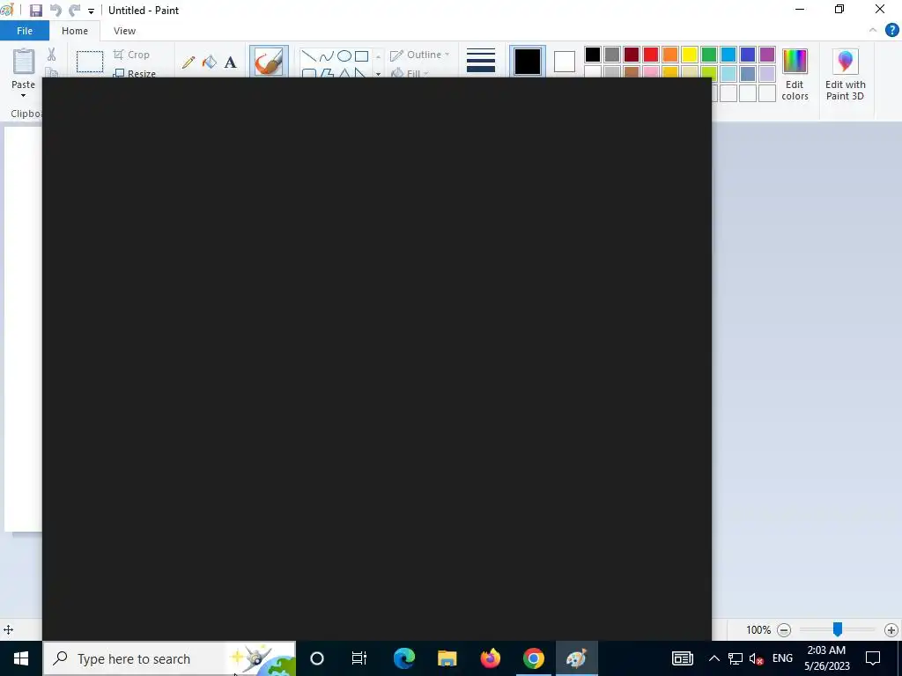Choose the Brushes tool
Image resolution: width=902 pixels, height=676 pixels.
(269, 61)
